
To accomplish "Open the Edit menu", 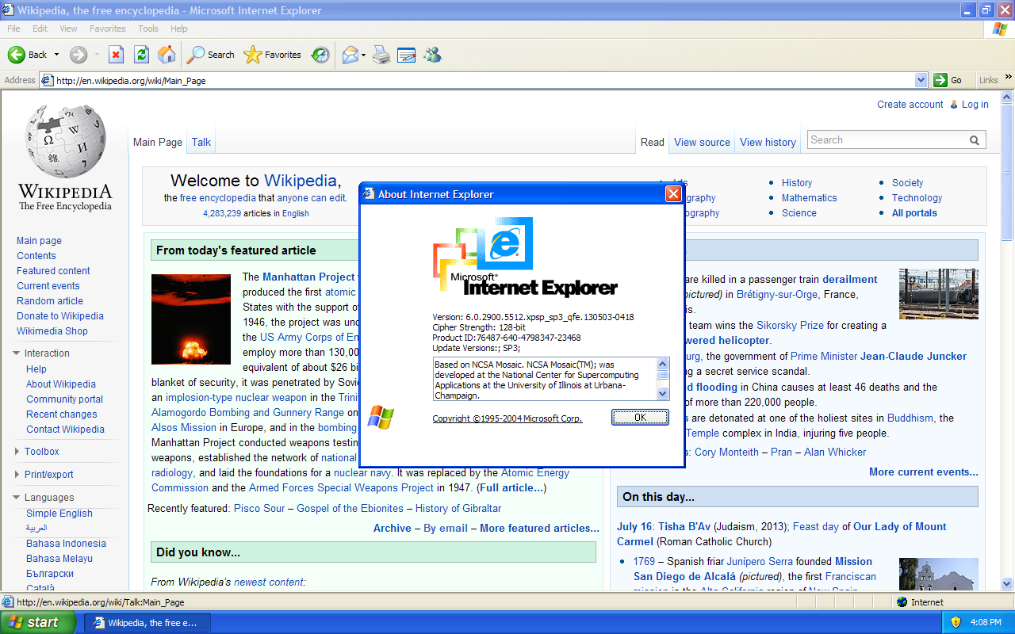I will (x=40, y=29).
